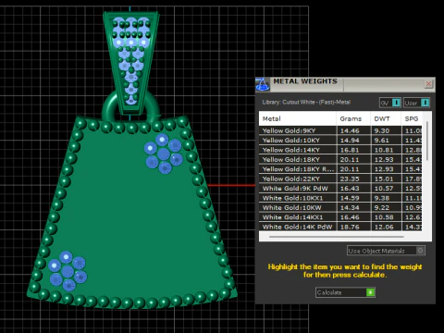Click the 16.81 grams cell
444x333 pixels.
tap(353, 150)
